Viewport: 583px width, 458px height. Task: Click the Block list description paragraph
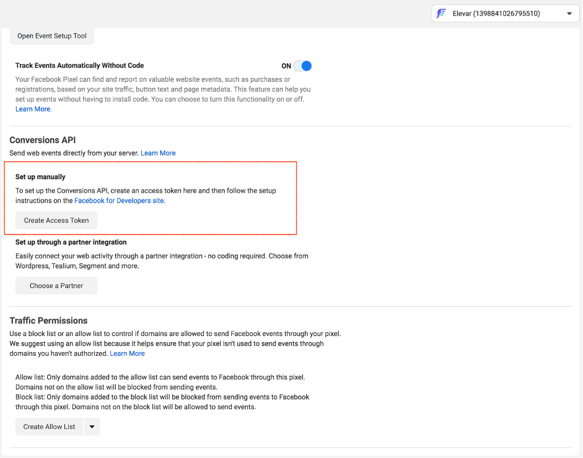pos(162,402)
